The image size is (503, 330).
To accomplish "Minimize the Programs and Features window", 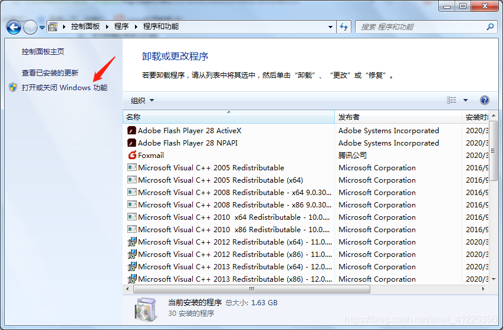I will 447,6.
